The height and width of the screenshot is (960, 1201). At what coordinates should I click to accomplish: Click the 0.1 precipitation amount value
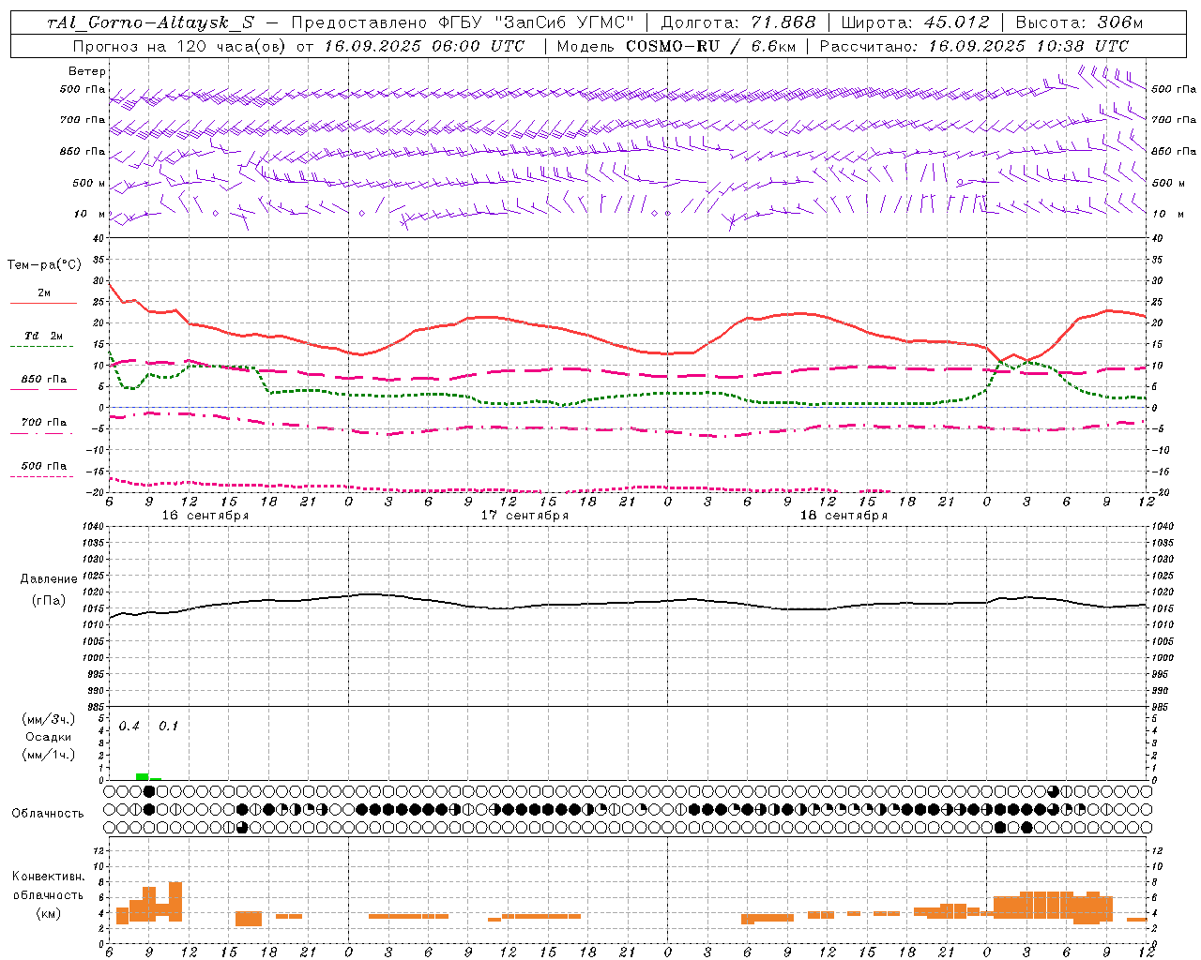click(168, 726)
